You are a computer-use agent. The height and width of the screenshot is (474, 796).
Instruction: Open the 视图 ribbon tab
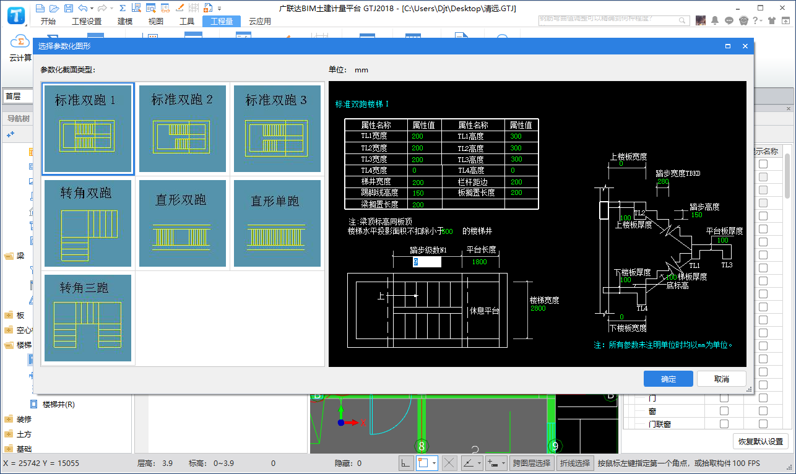pyautogui.click(x=156, y=21)
